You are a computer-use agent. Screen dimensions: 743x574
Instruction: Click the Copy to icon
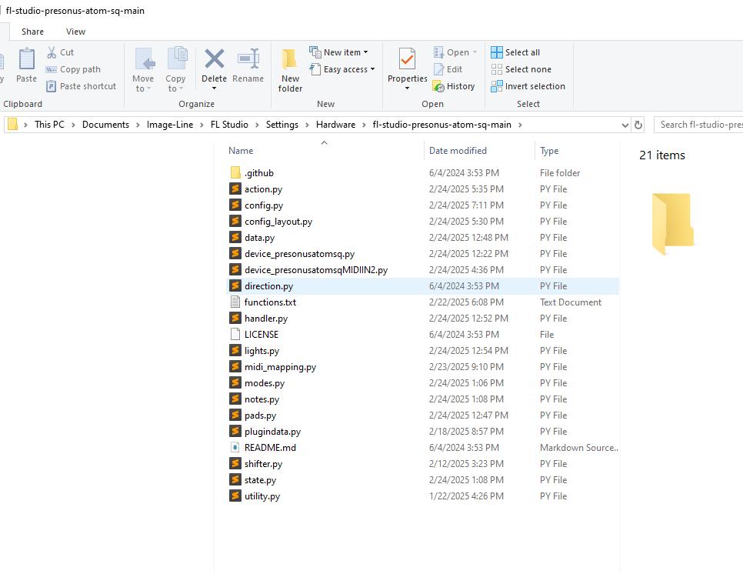point(177,58)
